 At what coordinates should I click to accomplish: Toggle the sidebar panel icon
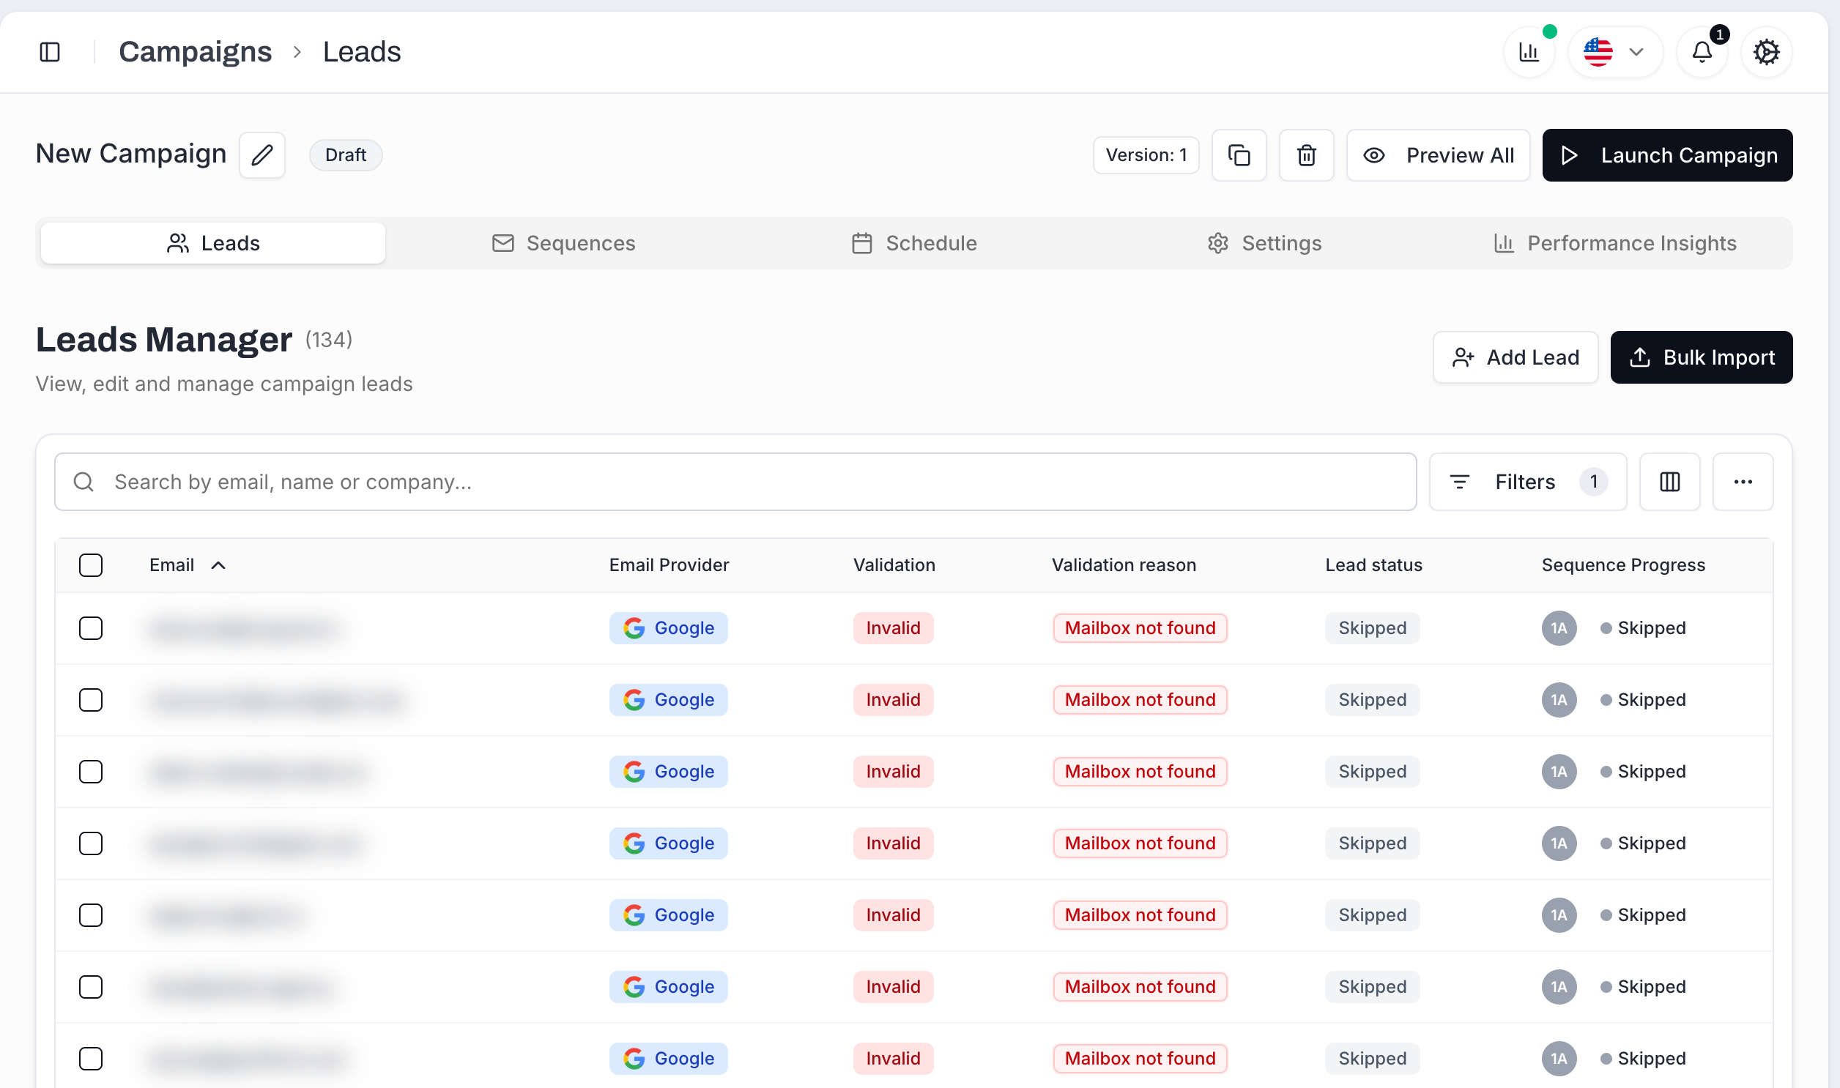[50, 52]
